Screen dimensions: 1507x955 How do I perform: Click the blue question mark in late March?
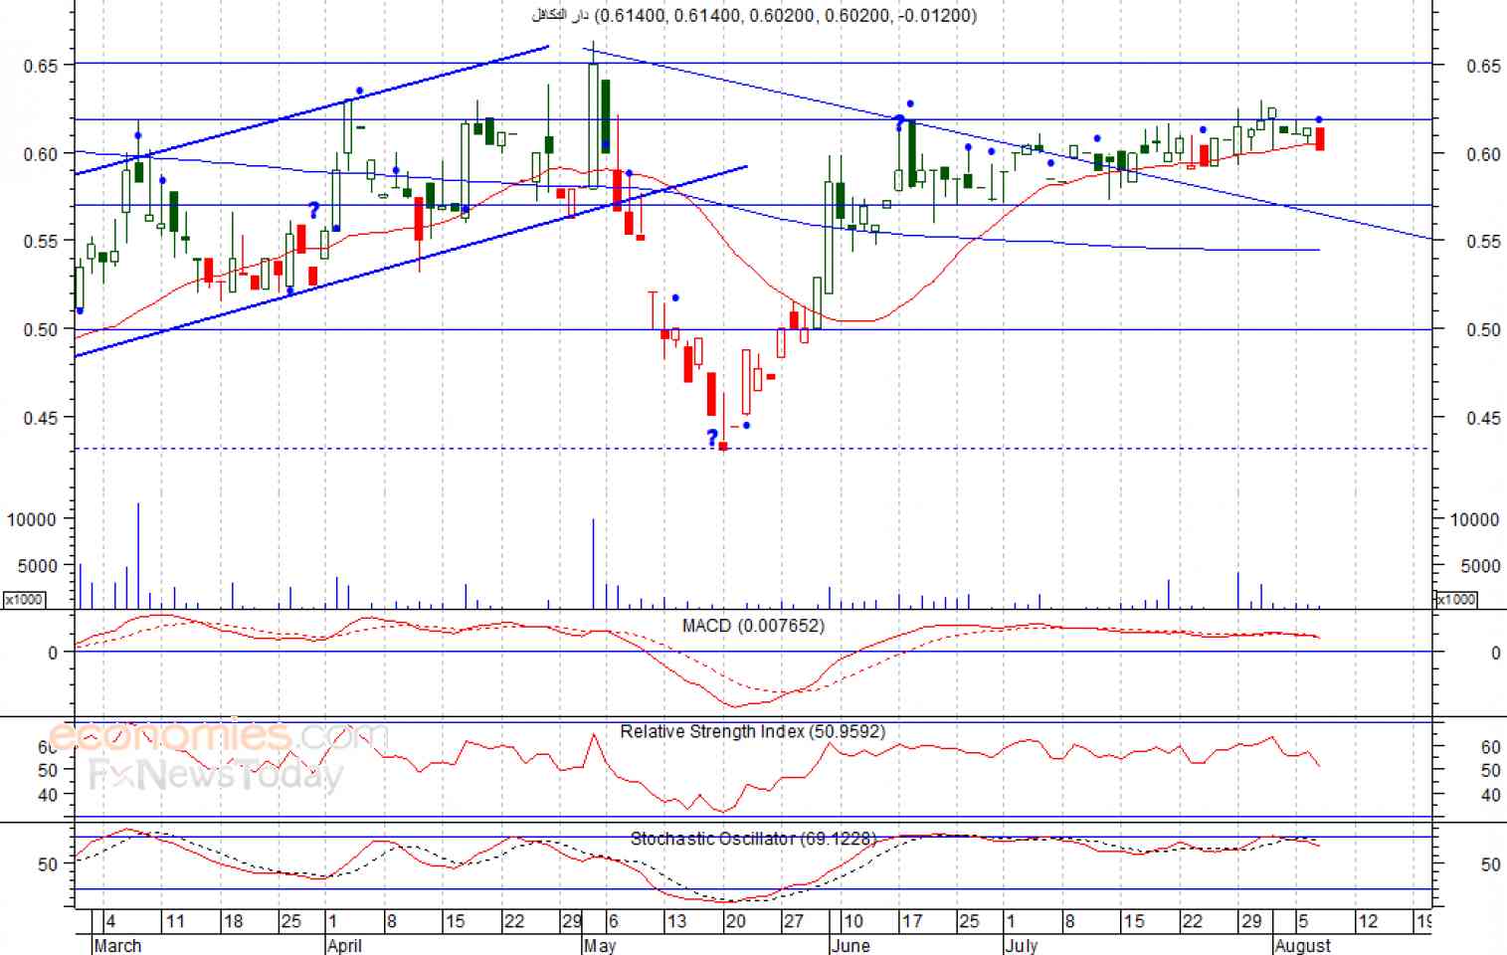pos(314,210)
